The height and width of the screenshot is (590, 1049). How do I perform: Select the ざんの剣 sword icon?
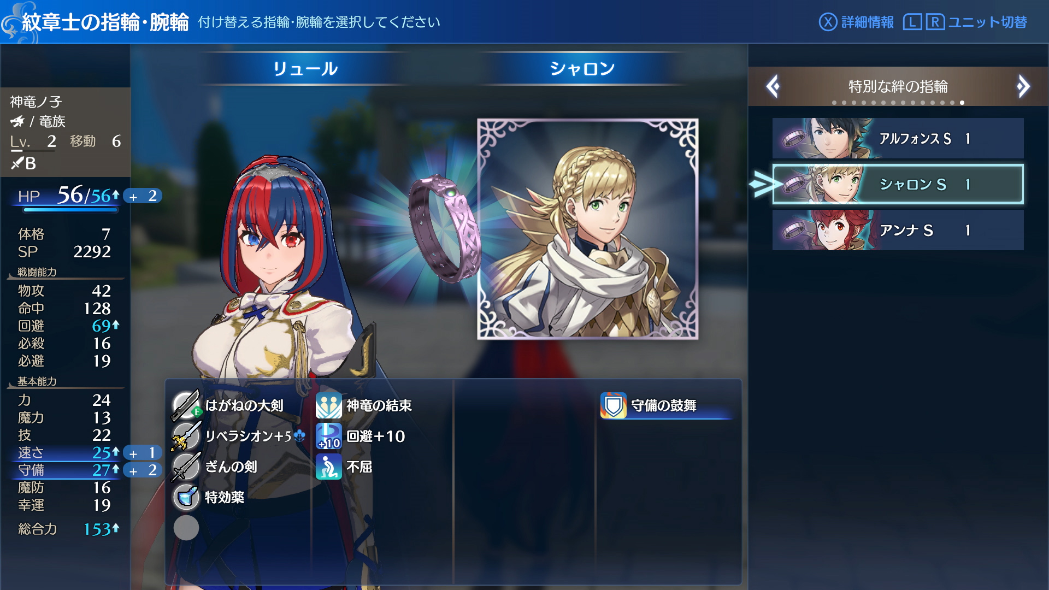coord(186,467)
